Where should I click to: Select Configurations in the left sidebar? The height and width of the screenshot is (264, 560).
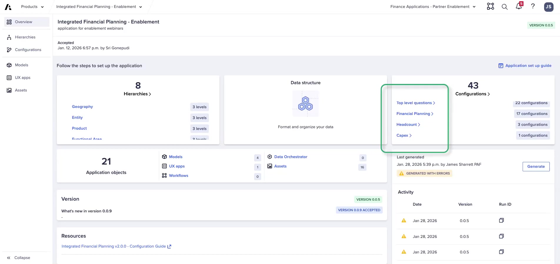tap(28, 50)
